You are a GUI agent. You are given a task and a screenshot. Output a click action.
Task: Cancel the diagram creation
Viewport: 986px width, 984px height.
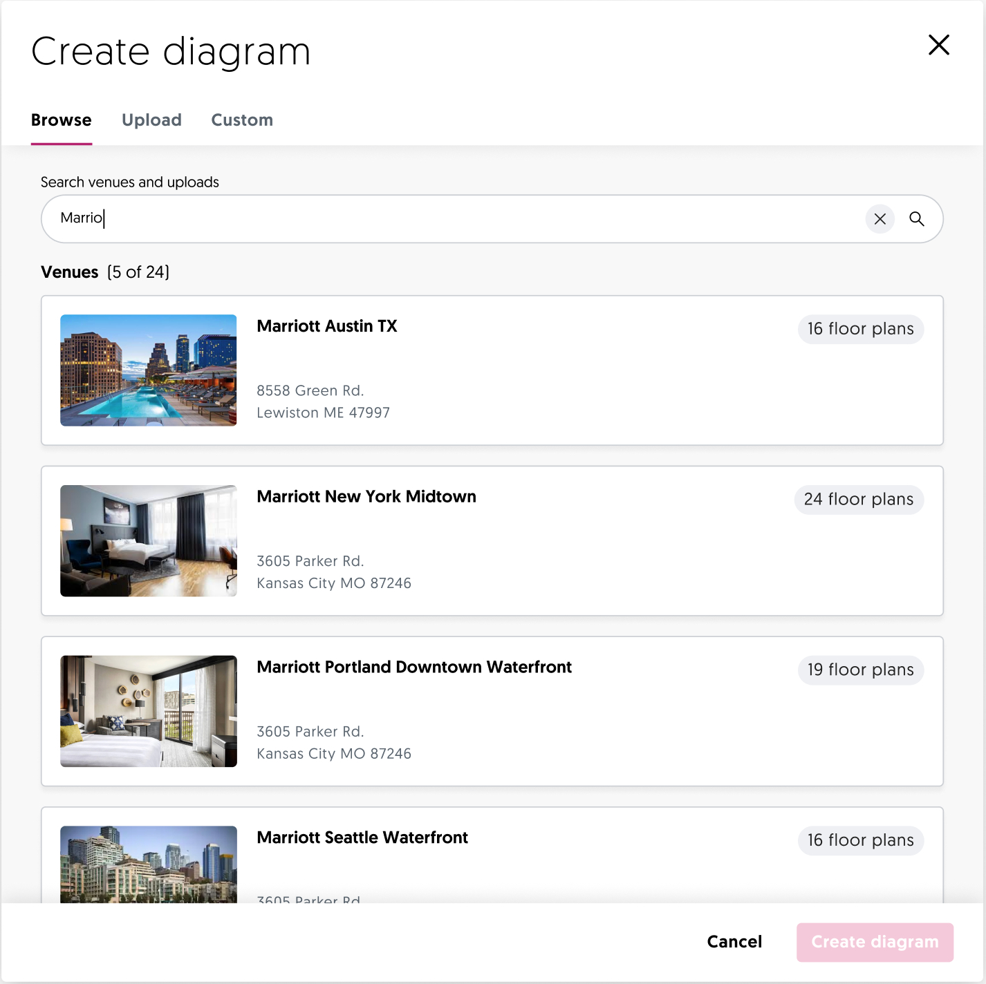click(x=734, y=942)
